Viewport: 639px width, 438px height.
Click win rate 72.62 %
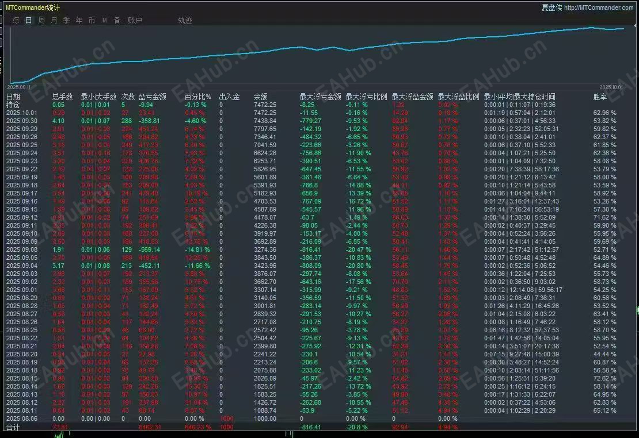coord(605,378)
